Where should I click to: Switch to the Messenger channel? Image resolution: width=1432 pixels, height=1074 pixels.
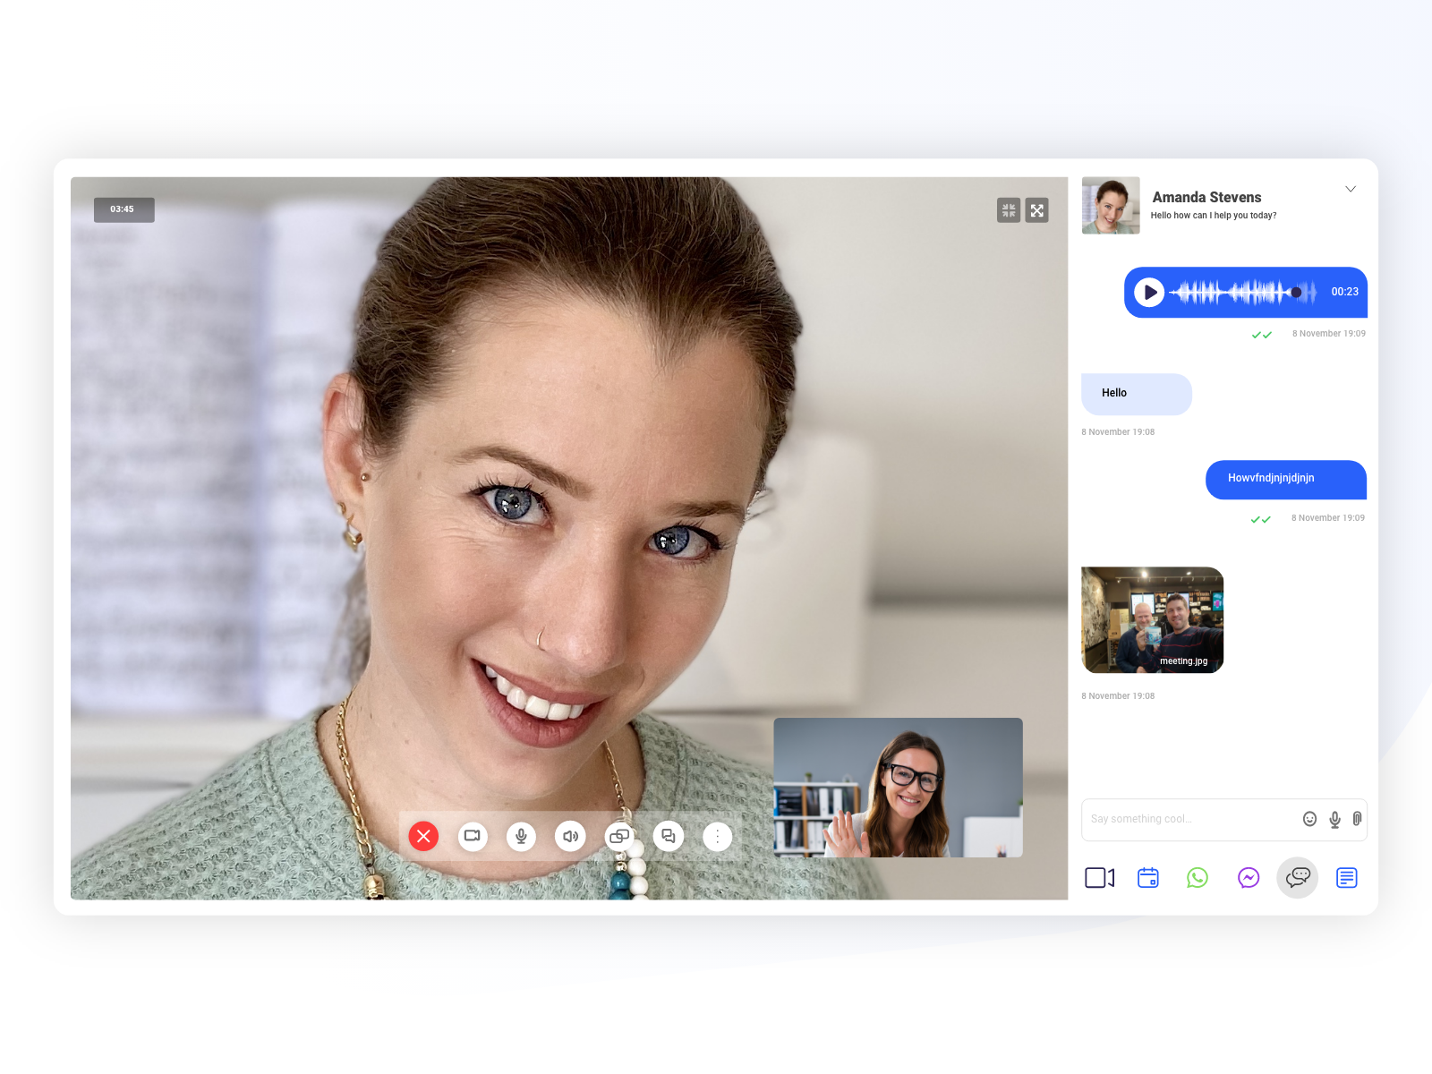(1249, 878)
